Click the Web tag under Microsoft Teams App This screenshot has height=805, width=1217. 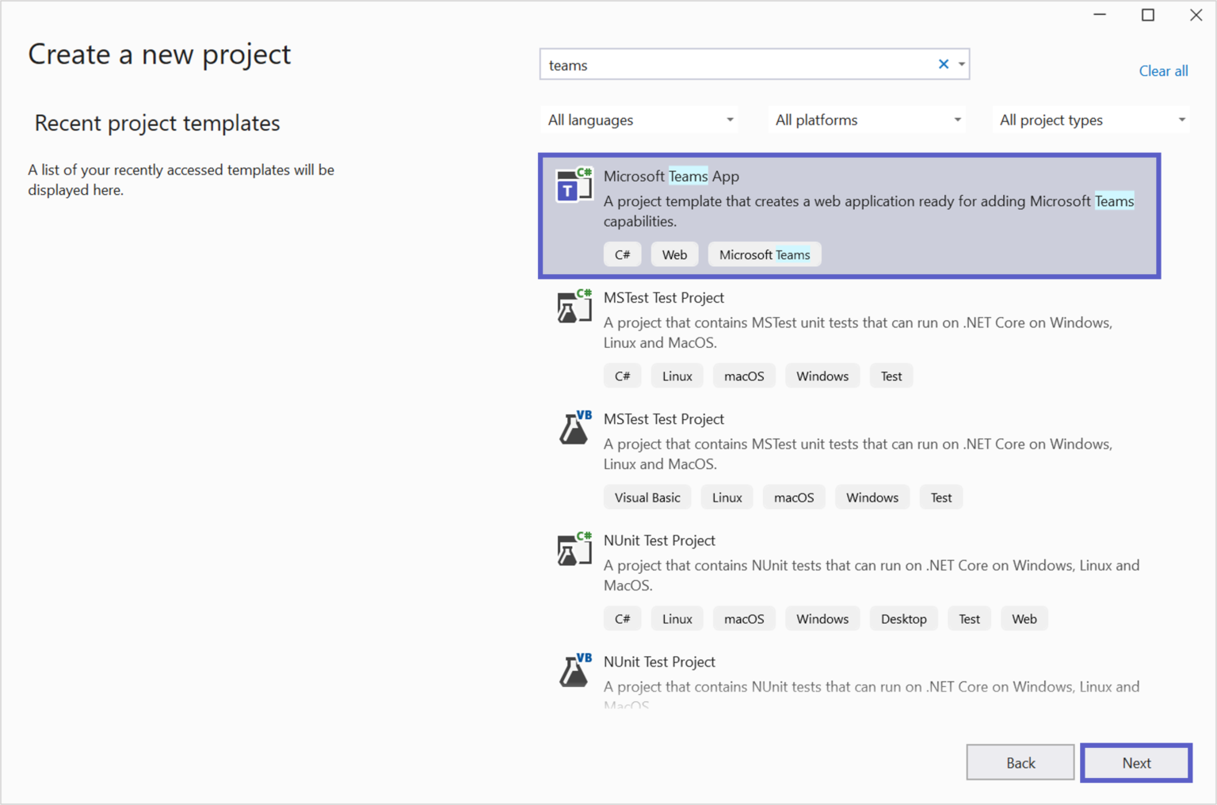click(673, 254)
